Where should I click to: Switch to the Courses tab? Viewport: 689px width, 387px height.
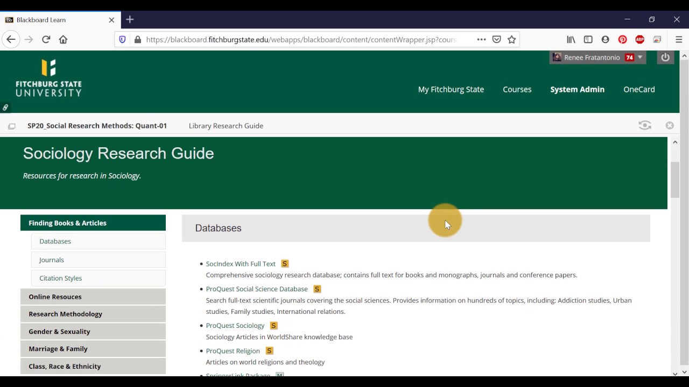pos(517,89)
